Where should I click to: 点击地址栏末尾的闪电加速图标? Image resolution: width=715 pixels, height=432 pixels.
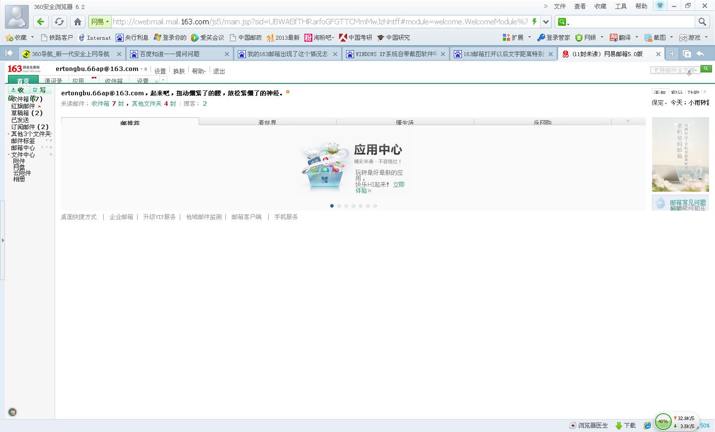coord(533,21)
